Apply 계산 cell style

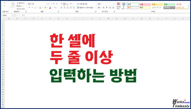(133, 8)
